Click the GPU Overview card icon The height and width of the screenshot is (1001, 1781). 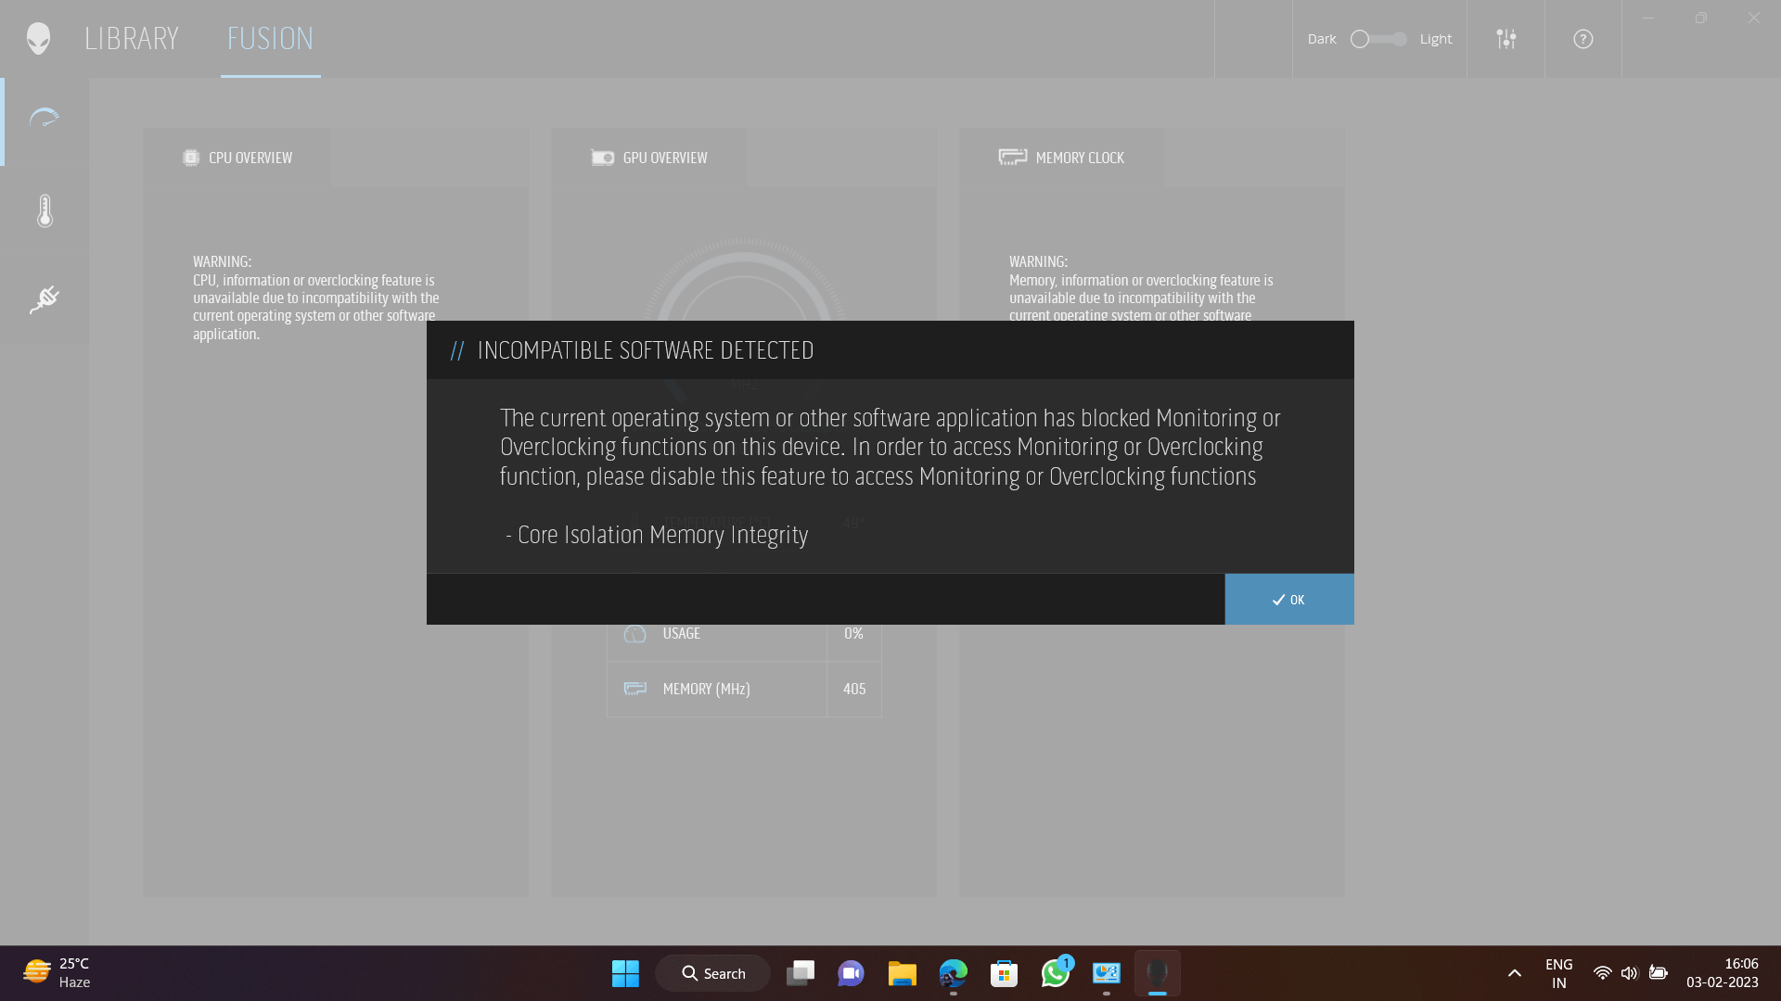[x=603, y=158]
